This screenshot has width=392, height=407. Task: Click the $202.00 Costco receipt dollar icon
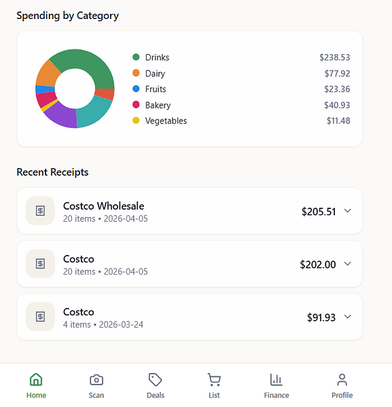point(40,264)
